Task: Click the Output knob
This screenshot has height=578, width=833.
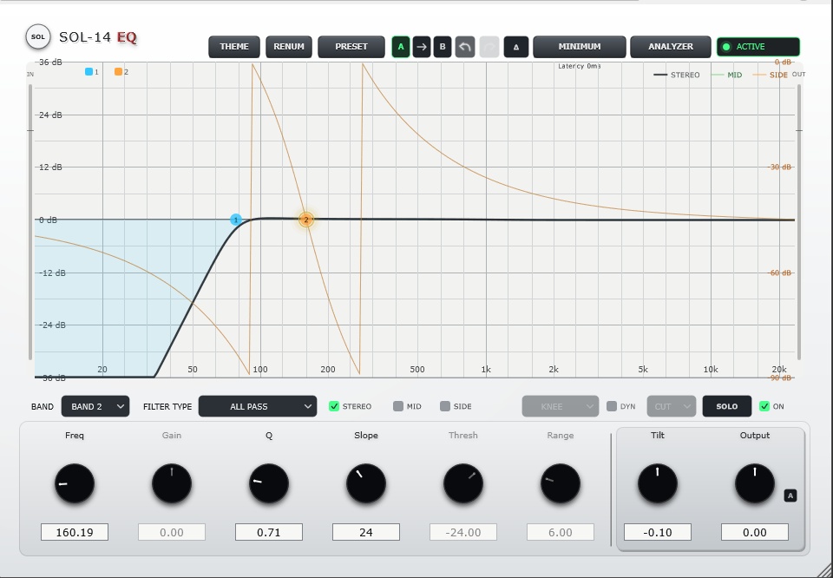Action: 755,483
